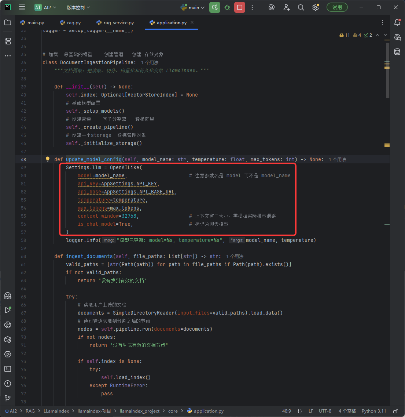This screenshot has width=405, height=417.
Task: Open Search Everywhere magnifier
Action: pos(301,7)
